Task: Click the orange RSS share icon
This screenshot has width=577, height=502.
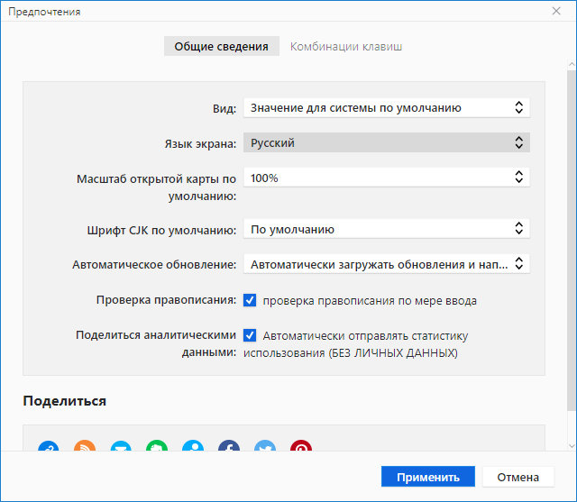Action: click(84, 448)
